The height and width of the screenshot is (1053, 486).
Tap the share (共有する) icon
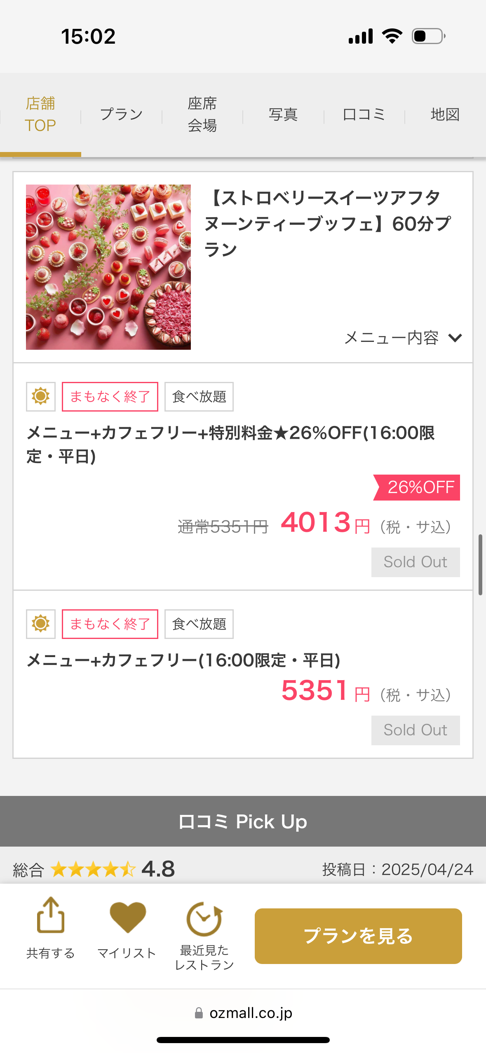[51, 915]
